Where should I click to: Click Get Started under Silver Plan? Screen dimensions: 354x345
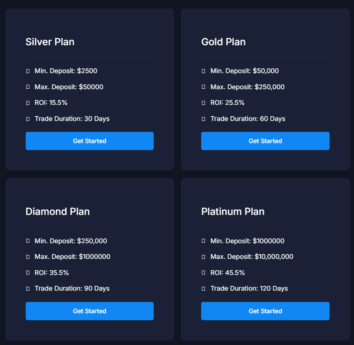click(x=89, y=141)
